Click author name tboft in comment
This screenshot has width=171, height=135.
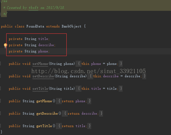click(33, 8)
